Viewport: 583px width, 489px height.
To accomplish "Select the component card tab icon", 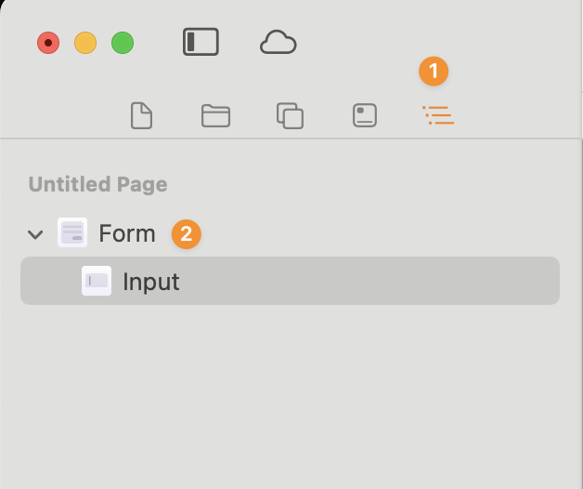I will 364,116.
